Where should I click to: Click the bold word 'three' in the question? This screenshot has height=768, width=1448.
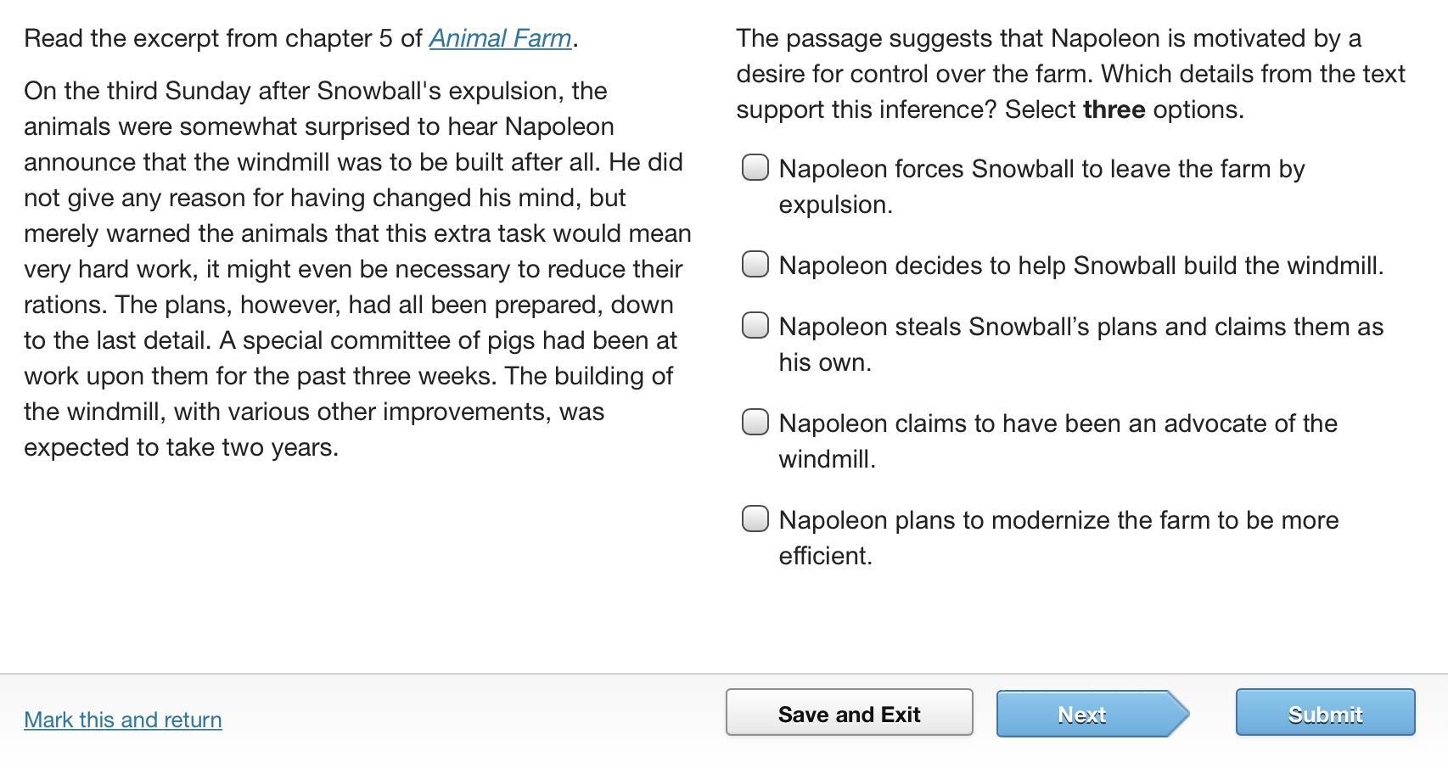(1114, 109)
